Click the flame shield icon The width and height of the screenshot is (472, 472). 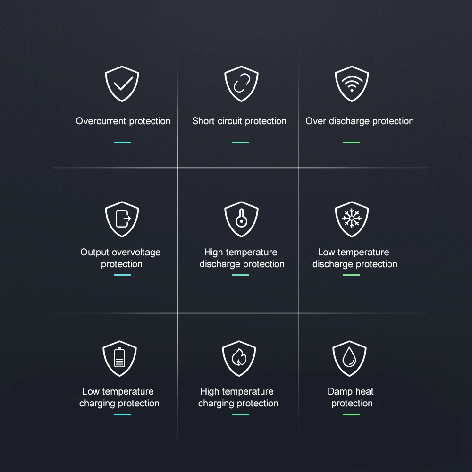(x=239, y=358)
